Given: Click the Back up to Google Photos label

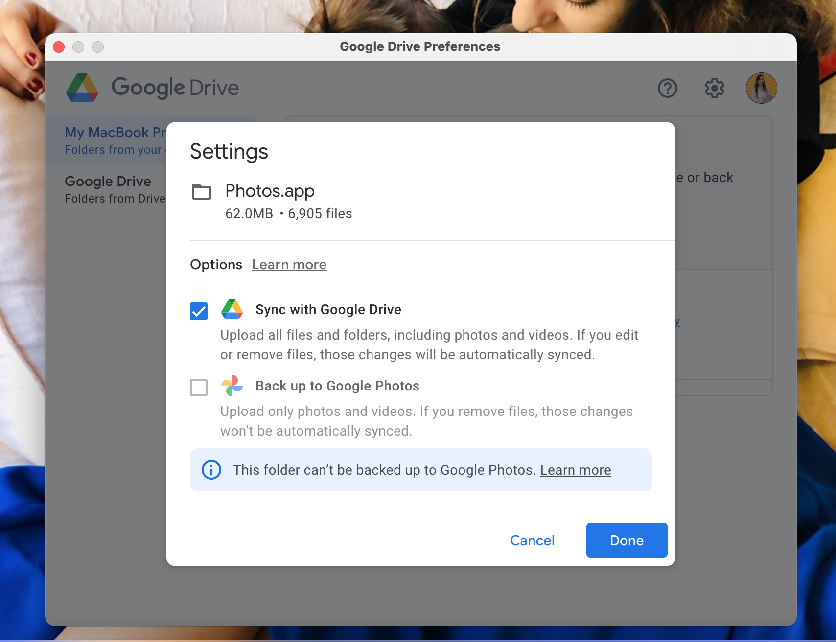Looking at the screenshot, I should [337, 386].
